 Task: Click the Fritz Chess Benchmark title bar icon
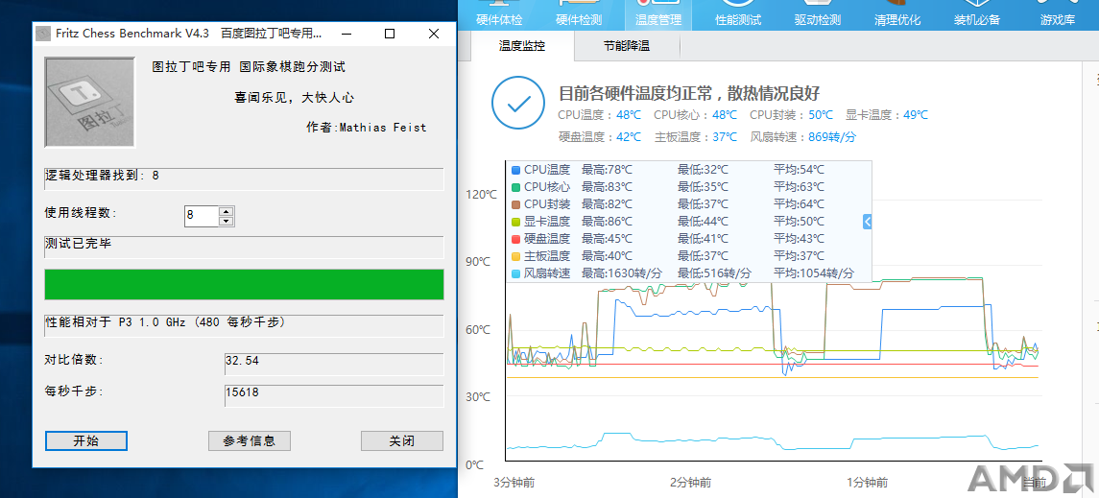[43, 34]
